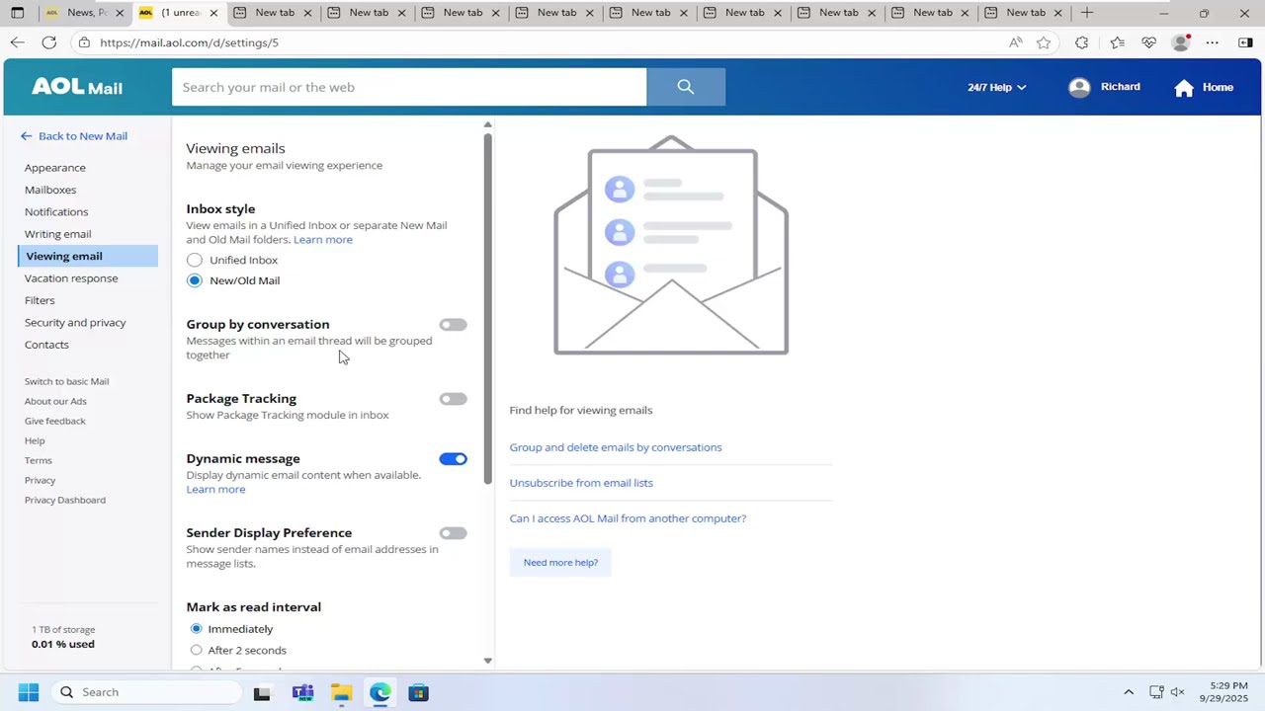The height and width of the screenshot is (711, 1265).
Task: Go to the Notifications settings section
Action: 56,211
